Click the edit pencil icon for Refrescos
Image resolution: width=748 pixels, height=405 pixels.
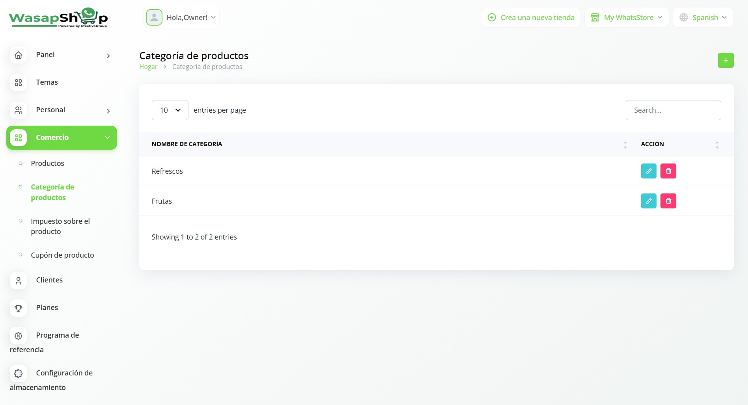648,171
